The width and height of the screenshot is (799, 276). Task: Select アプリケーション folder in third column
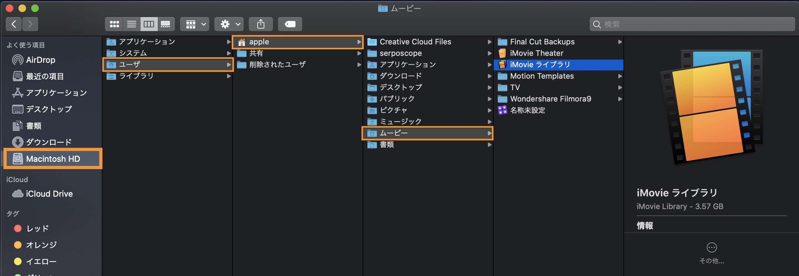(x=428, y=65)
